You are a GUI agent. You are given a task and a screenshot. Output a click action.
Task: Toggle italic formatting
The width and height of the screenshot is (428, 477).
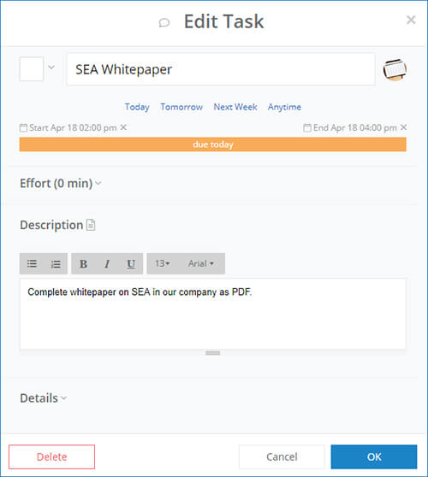tap(107, 264)
